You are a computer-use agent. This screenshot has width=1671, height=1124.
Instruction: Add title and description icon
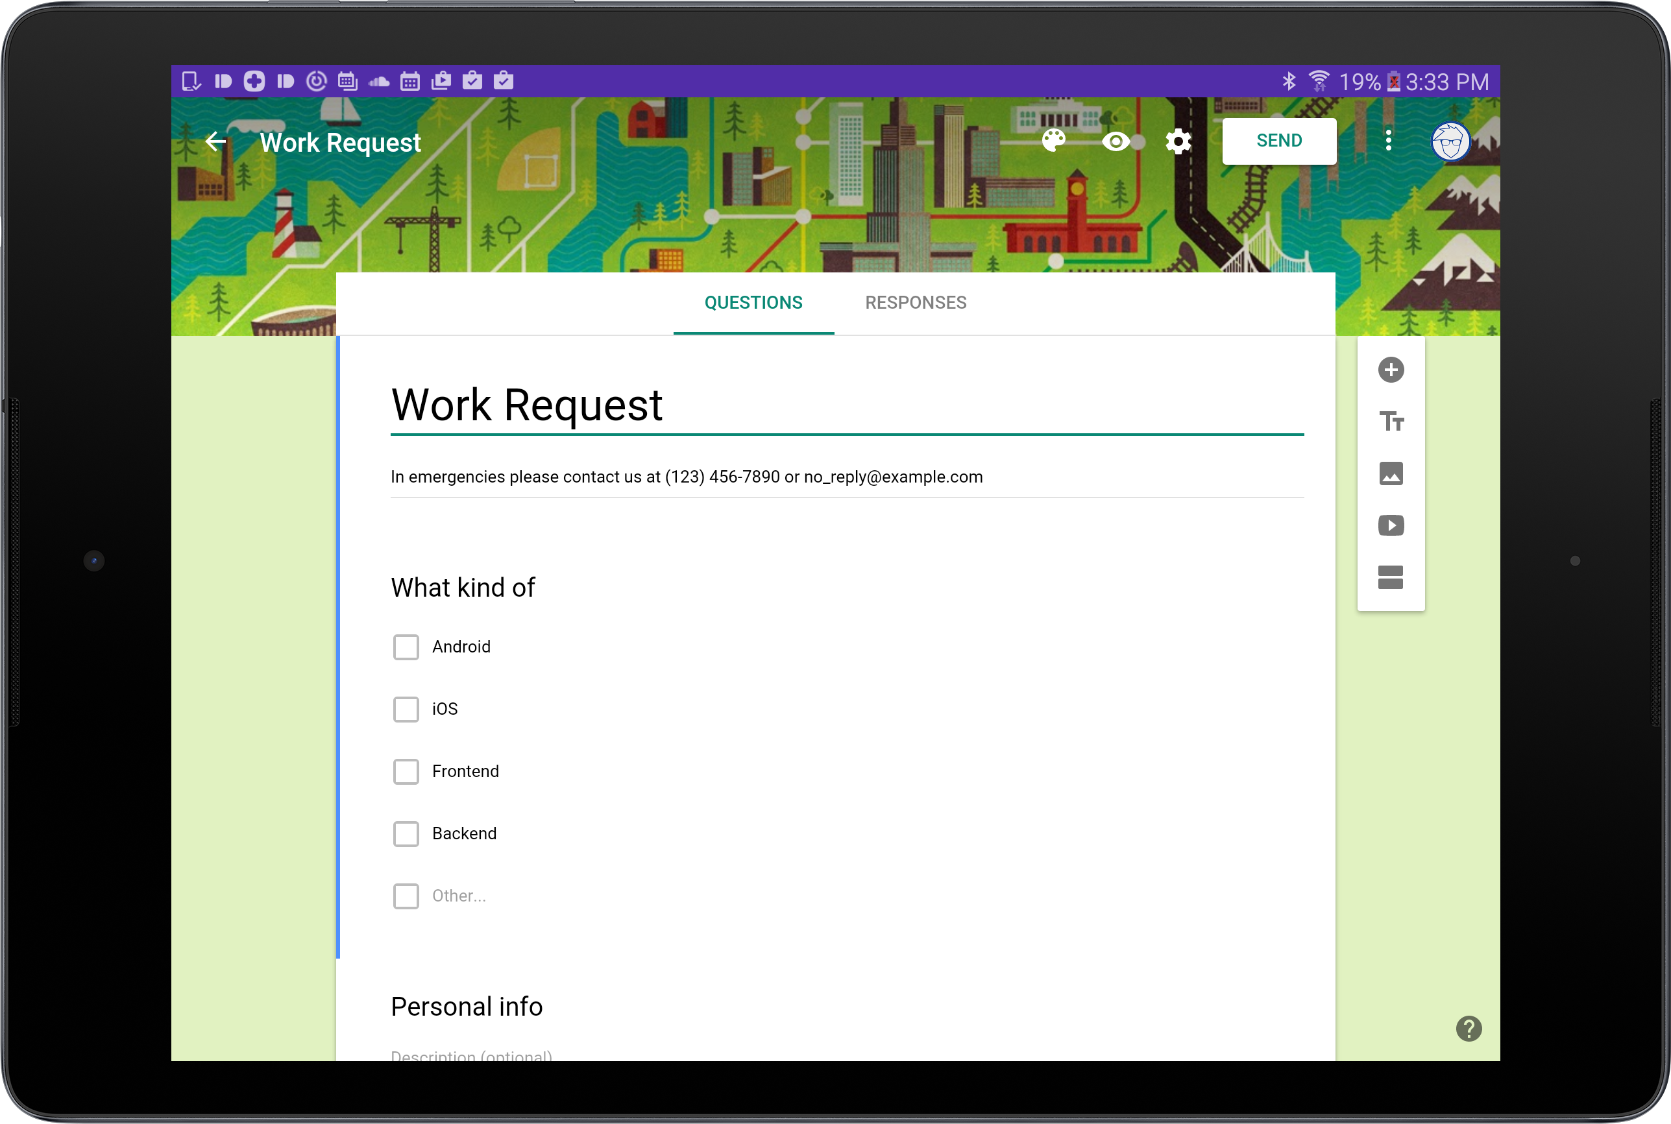tap(1391, 422)
